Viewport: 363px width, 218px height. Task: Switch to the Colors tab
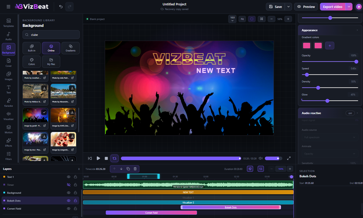point(32,62)
